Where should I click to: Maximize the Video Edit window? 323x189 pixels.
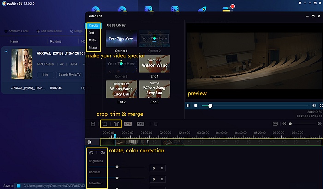point(313,16)
